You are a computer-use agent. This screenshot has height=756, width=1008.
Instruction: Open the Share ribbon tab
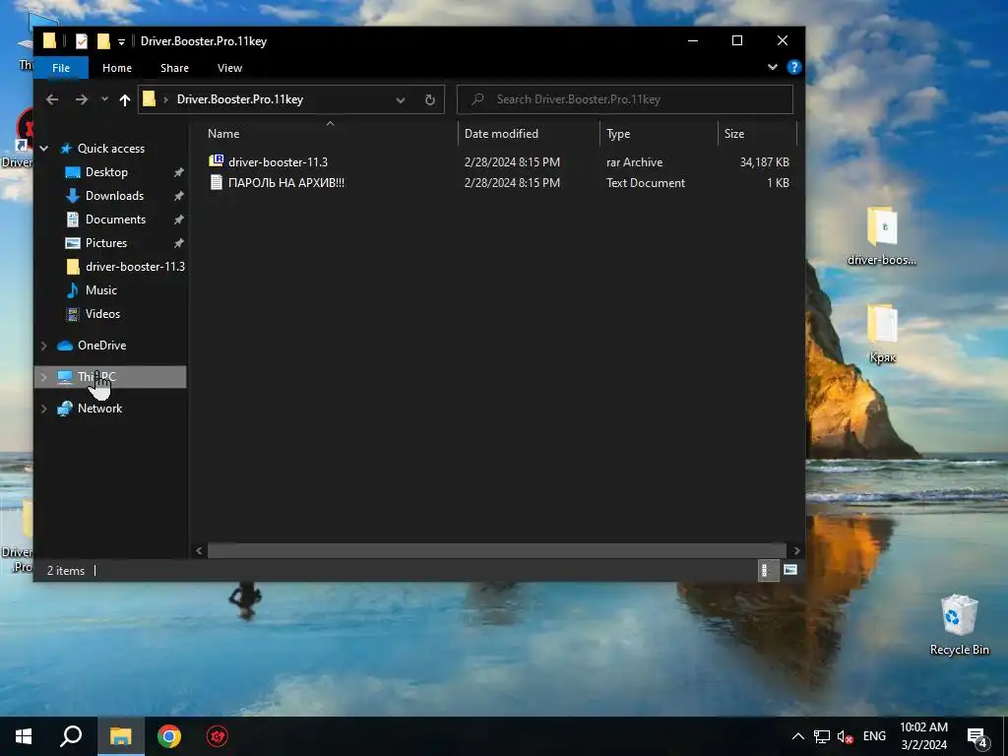point(174,68)
